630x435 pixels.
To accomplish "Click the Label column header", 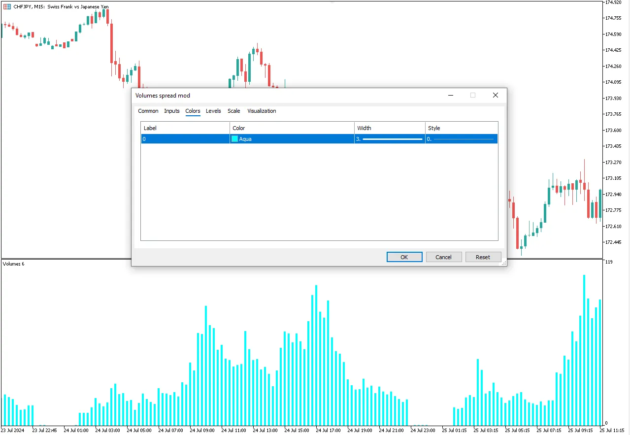I will tap(185, 128).
